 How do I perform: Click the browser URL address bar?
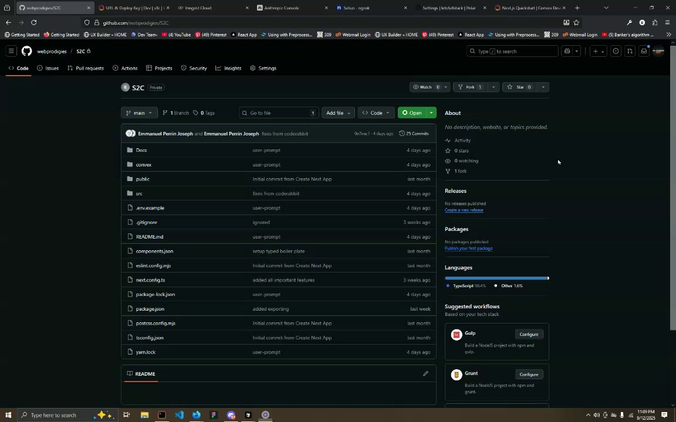[323, 22]
